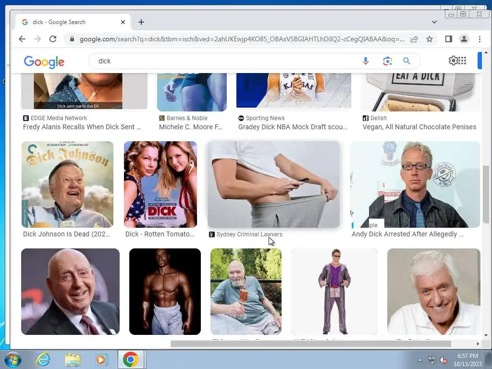492x369 pixels.
Task: Open the Kansas basketball player thumbnail
Action: 294,90
